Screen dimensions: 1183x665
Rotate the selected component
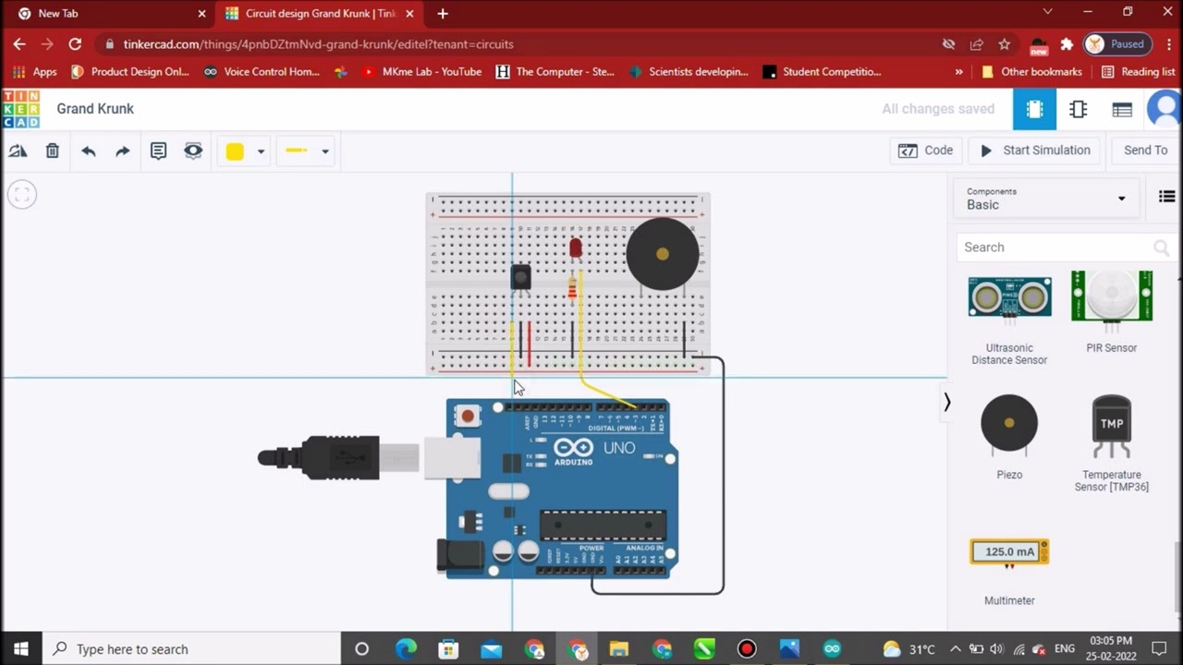tap(18, 151)
